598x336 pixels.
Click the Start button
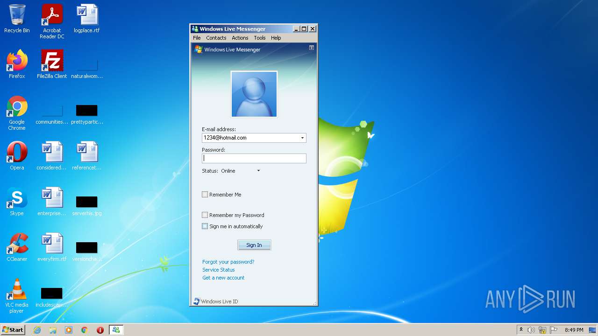pos(13,330)
